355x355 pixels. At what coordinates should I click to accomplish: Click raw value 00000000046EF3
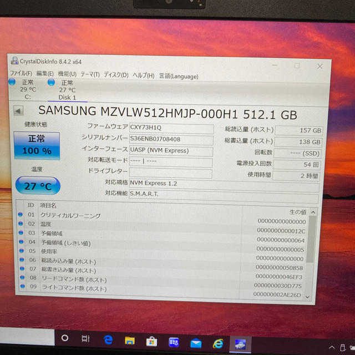pyautogui.click(x=278, y=277)
